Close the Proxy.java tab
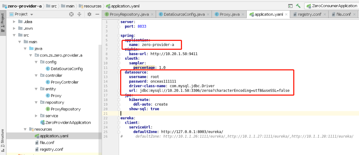This screenshot has height=155, width=359. click(x=243, y=15)
